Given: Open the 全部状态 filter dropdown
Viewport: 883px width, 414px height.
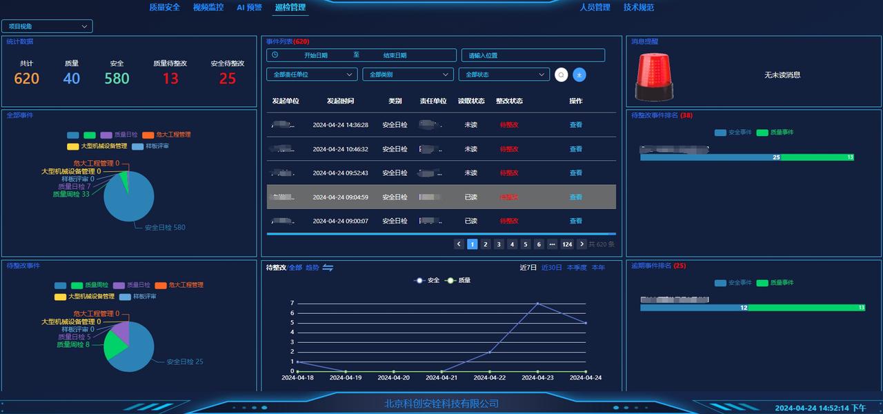Looking at the screenshot, I should 504,75.
